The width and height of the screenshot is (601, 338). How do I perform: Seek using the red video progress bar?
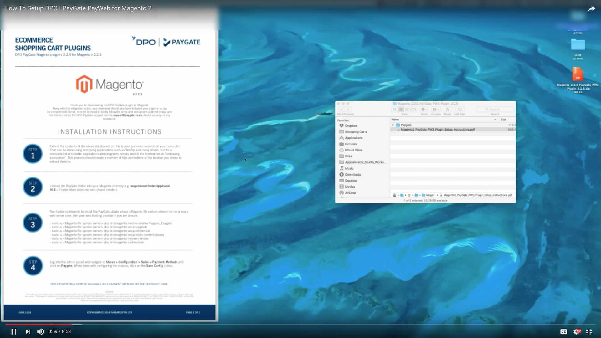pyautogui.click(x=39, y=325)
